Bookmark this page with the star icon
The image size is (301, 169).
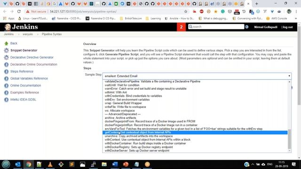[x=186, y=11]
